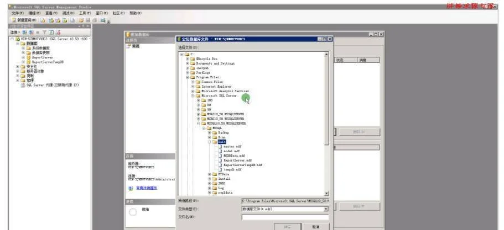
Task: Click the master.mdf file icon
Action: tap(220, 146)
